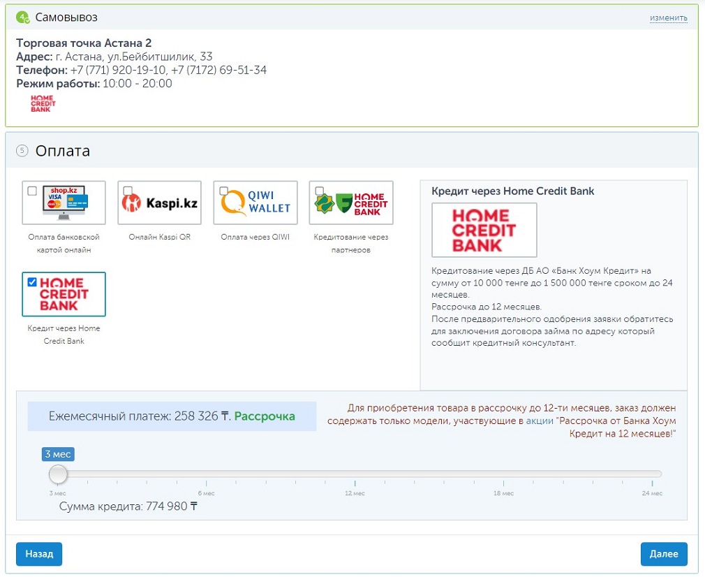Click the selected Home Credit Bank tile logo
The height and width of the screenshot is (577, 705).
(64, 294)
